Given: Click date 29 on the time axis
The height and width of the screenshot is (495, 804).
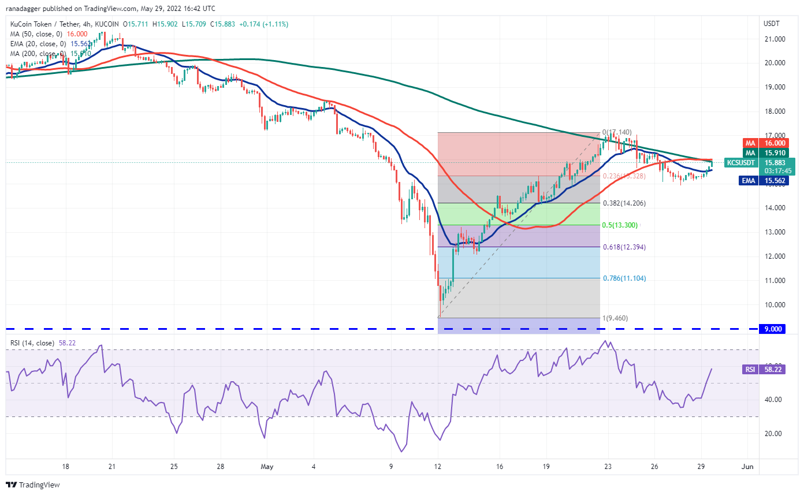Looking at the screenshot, I should coord(700,467).
